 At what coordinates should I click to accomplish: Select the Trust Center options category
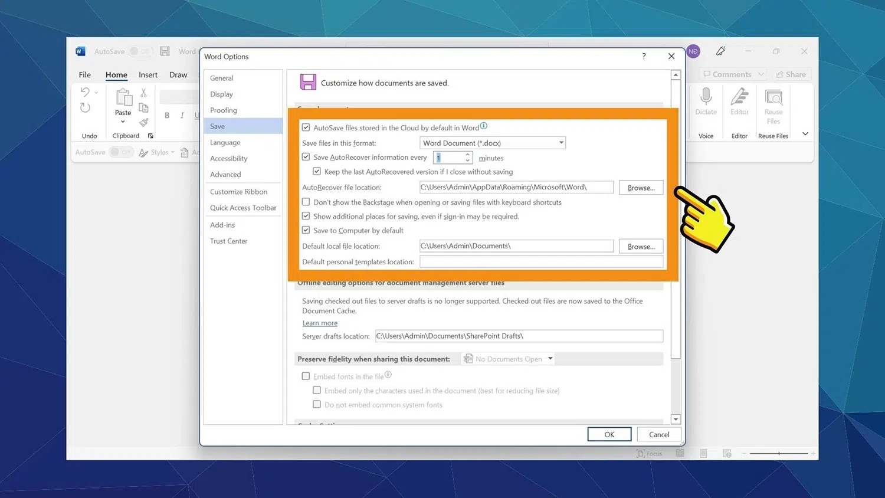(243, 241)
